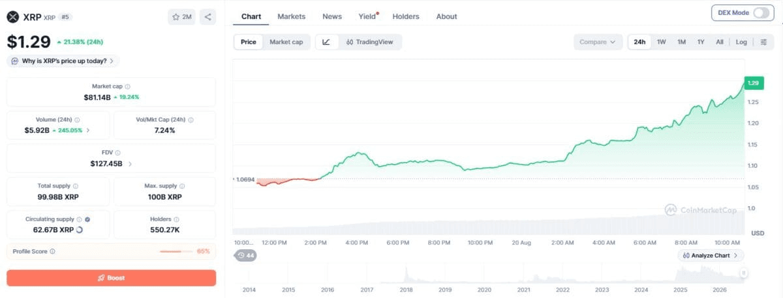Click the 550.27K holders value
This screenshot has width=783, height=298.
(164, 230)
